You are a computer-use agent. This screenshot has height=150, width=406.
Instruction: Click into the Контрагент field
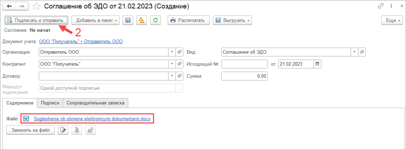pyautogui.click(x=103, y=64)
